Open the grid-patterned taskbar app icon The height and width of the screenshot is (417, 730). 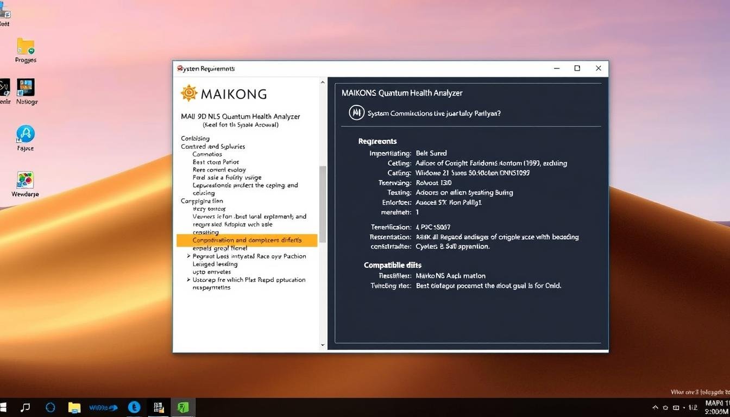159,407
